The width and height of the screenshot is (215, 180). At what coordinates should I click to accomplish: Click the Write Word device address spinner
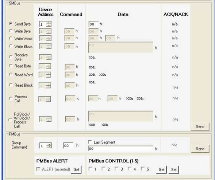tap(45, 38)
